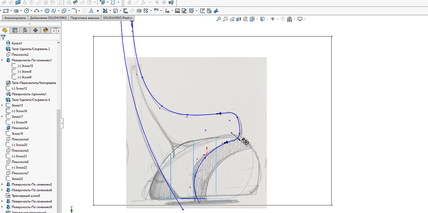
Task: Switch to the SOLIDWORKS Plastics tab
Action: click(x=118, y=18)
